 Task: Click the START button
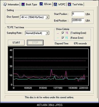(16, 43)
